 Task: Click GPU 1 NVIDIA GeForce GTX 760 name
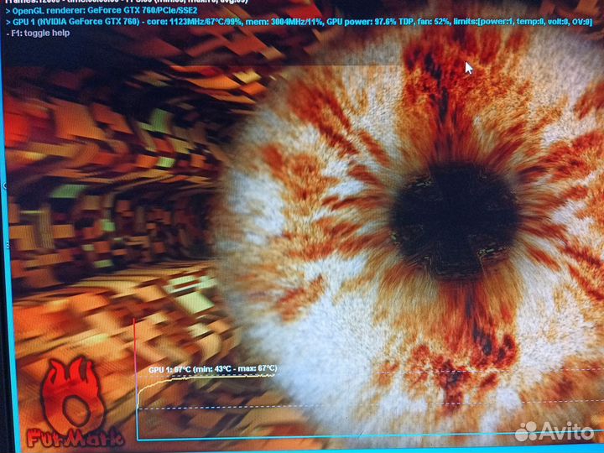point(80,21)
